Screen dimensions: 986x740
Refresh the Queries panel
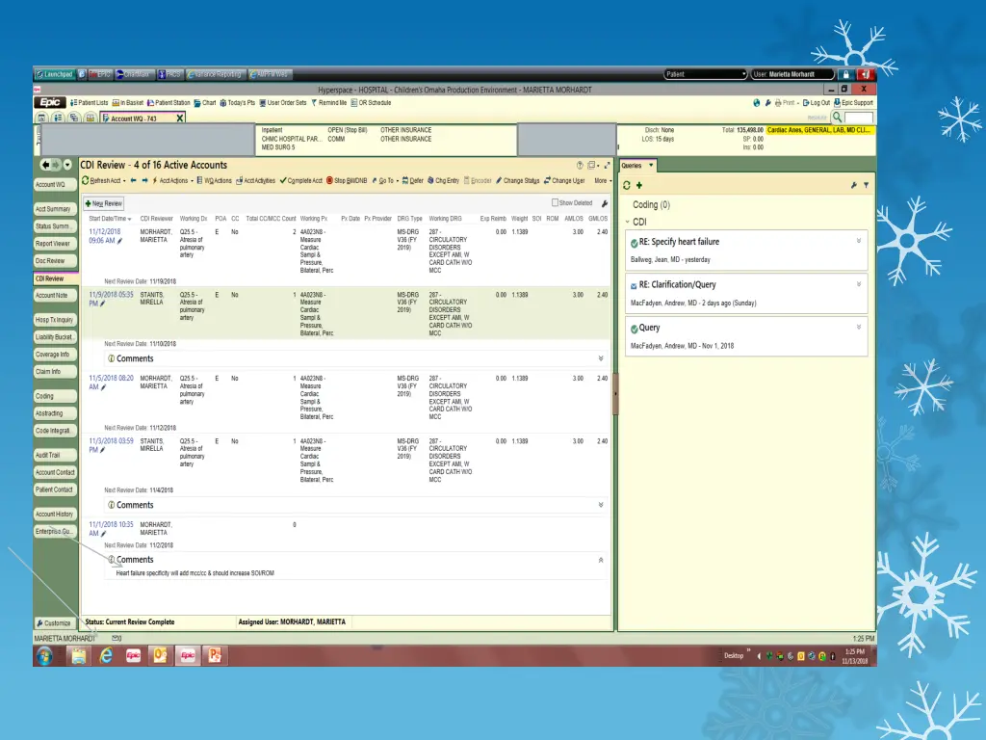click(x=626, y=185)
